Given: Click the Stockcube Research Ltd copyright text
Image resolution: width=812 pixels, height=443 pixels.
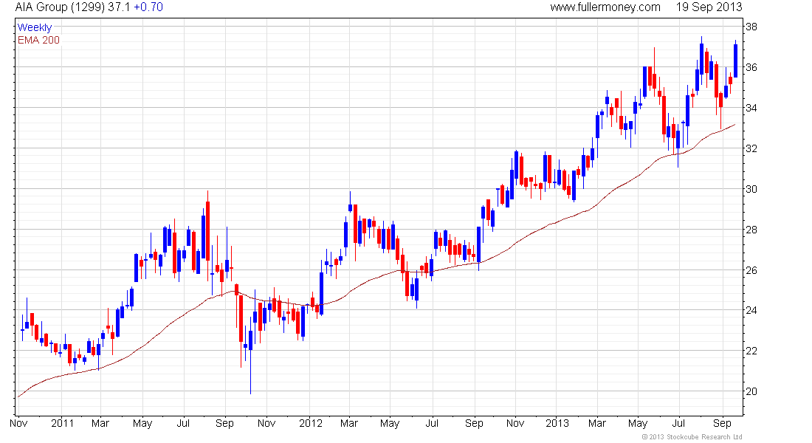Looking at the screenshot, I should (692, 437).
